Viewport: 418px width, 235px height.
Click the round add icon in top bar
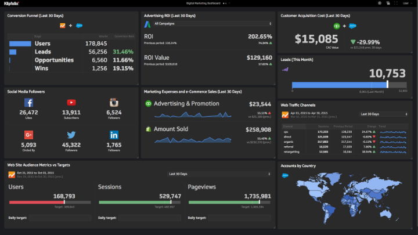tap(379, 3)
